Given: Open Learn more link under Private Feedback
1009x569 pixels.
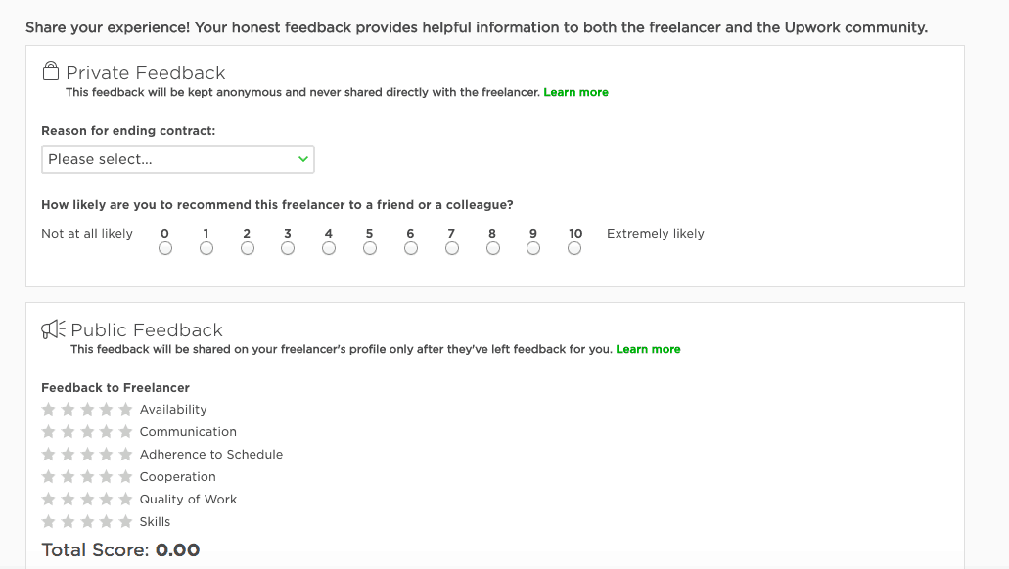Looking at the screenshot, I should point(575,92).
